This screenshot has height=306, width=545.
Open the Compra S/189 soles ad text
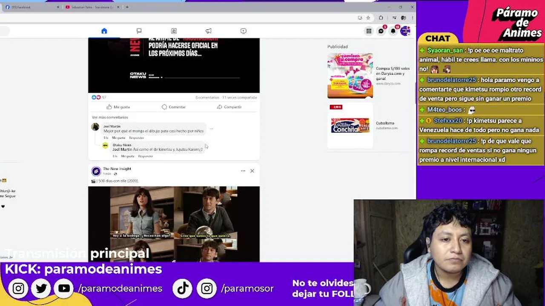393,74
